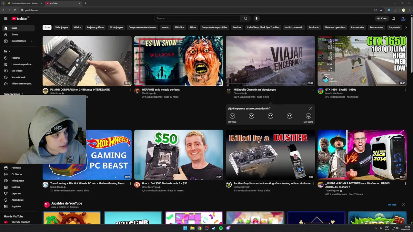The width and height of the screenshot is (413, 232).
Task: Go to Shorts in the sidebar
Action: [18, 34]
